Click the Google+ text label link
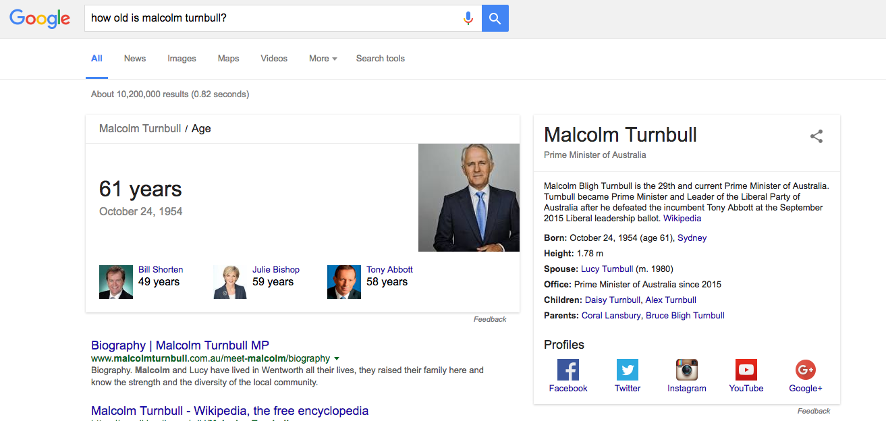 (806, 389)
